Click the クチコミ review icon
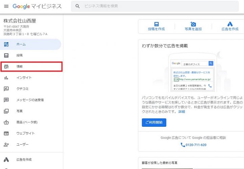The image size is (244, 169). tap(6, 89)
